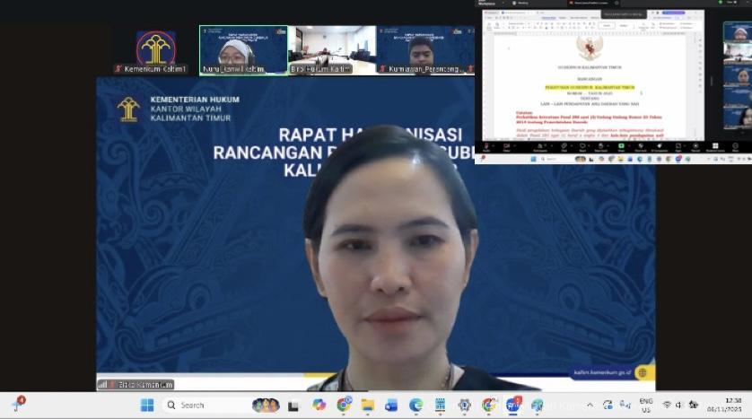752x419 pixels.
Task: Open the Task View icon in taskbar
Action: [293, 405]
